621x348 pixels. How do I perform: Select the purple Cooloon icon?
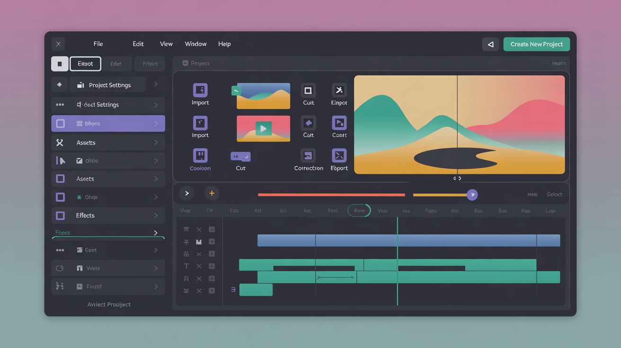click(200, 156)
